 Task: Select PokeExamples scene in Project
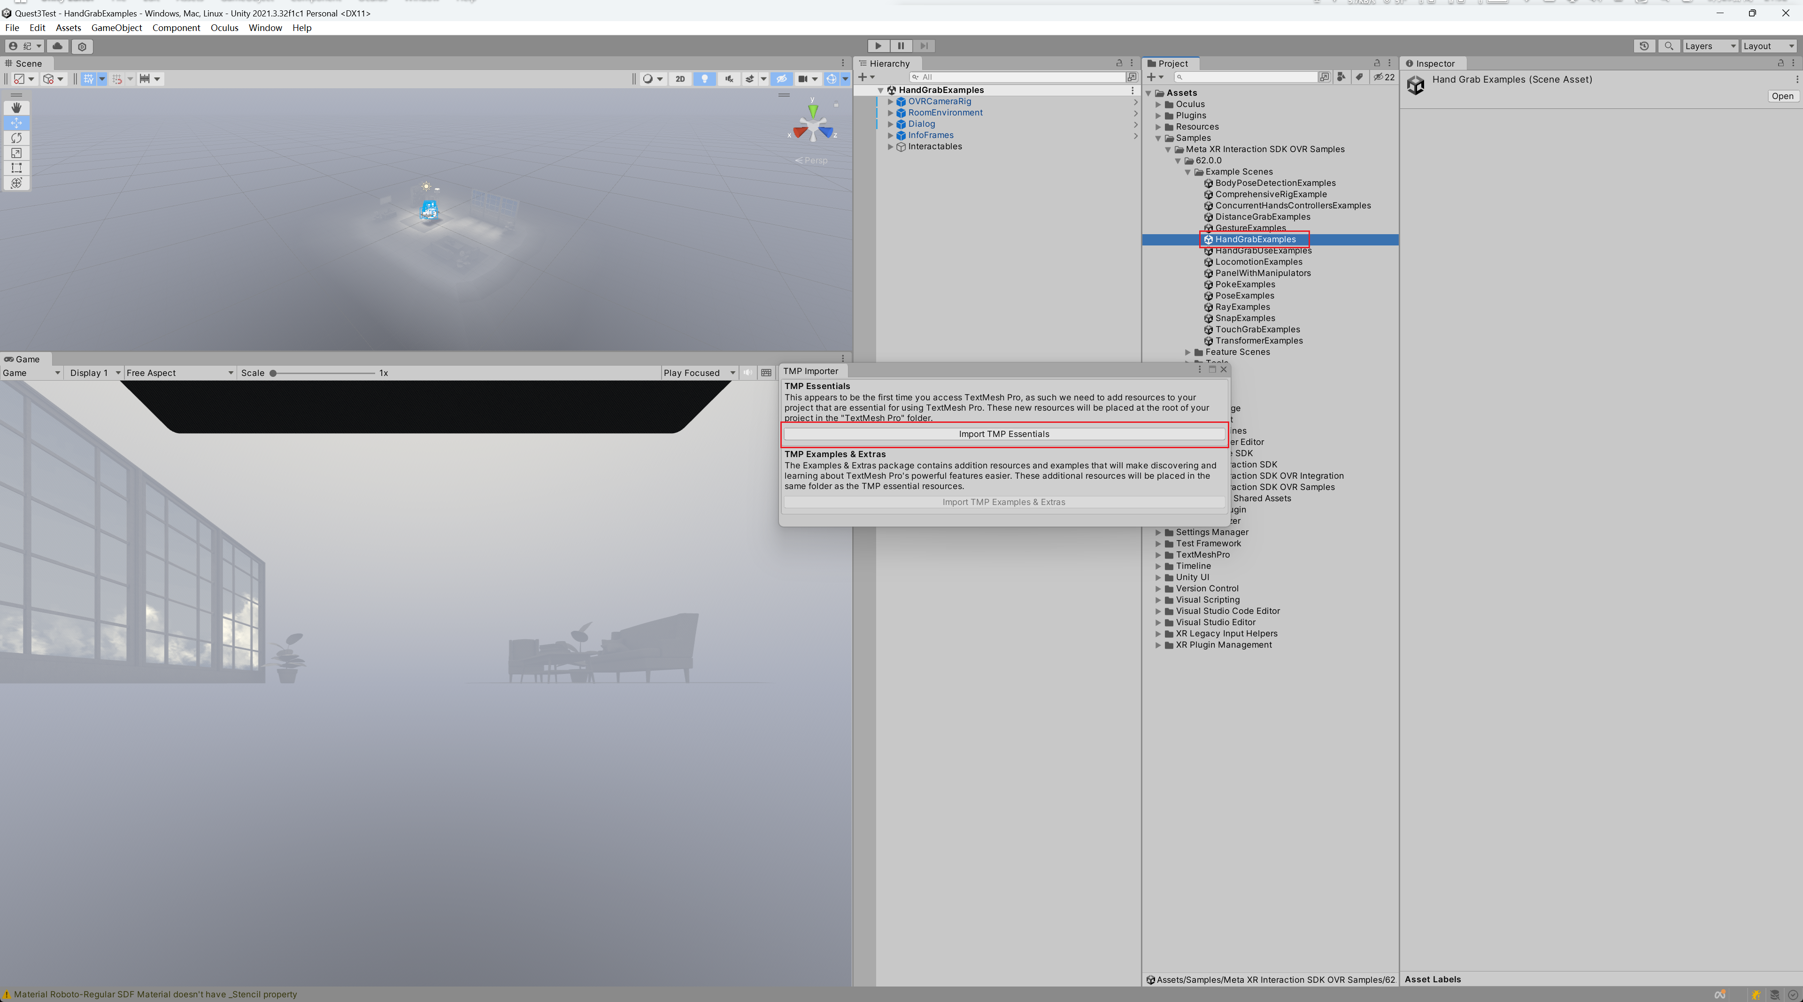1244,285
